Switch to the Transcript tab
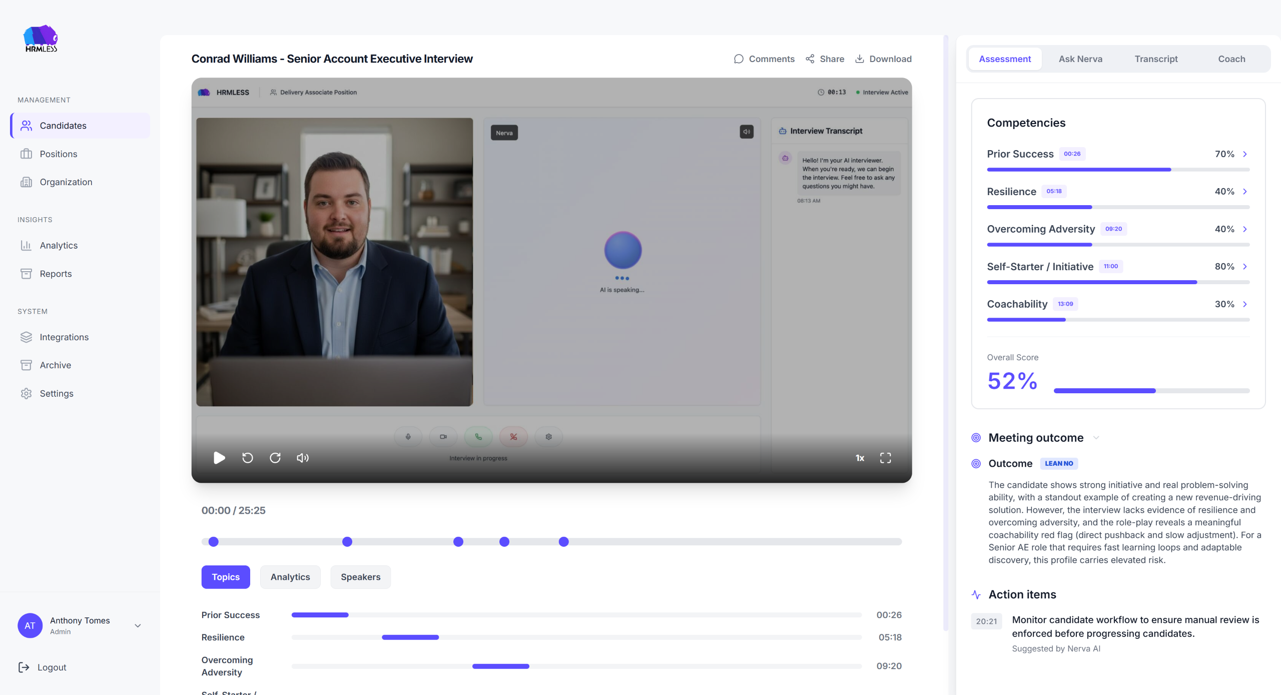The width and height of the screenshot is (1281, 695). (x=1156, y=59)
